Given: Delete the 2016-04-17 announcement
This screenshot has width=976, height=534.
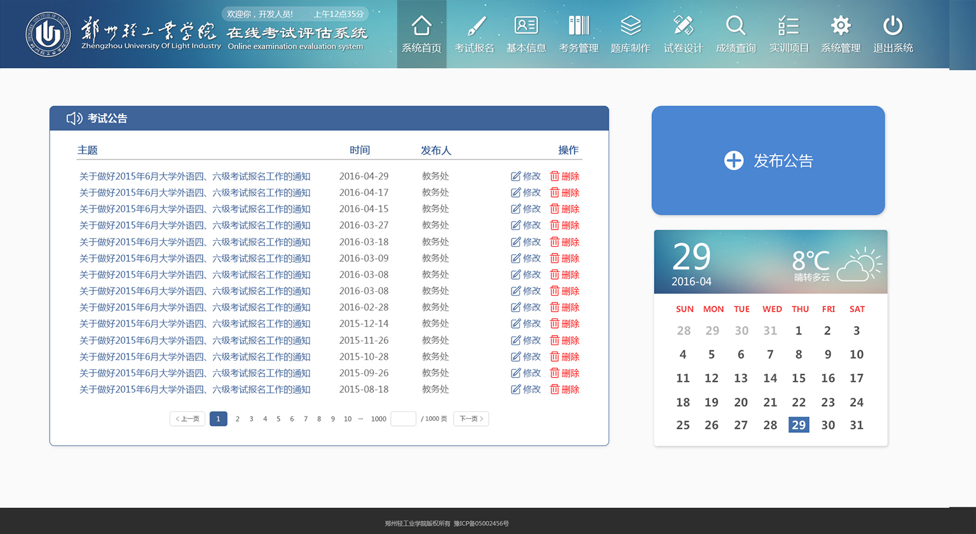Looking at the screenshot, I should (x=565, y=193).
